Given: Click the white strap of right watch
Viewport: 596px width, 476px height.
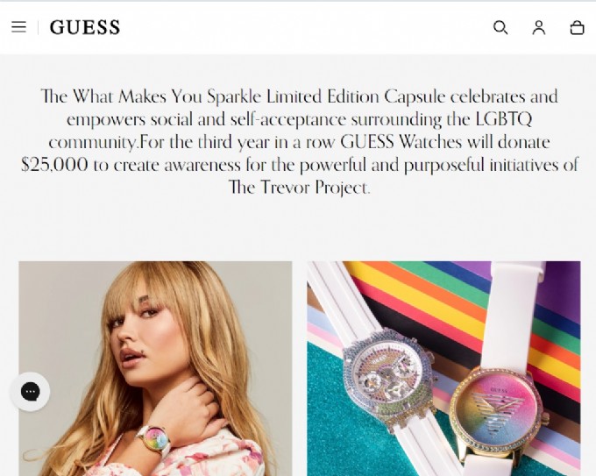Looking at the screenshot, I should pos(517,312).
